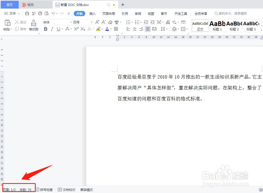Click the Distributed alignment icon
Viewport: 263px width, 193px height.
pyautogui.click(x=154, y=29)
